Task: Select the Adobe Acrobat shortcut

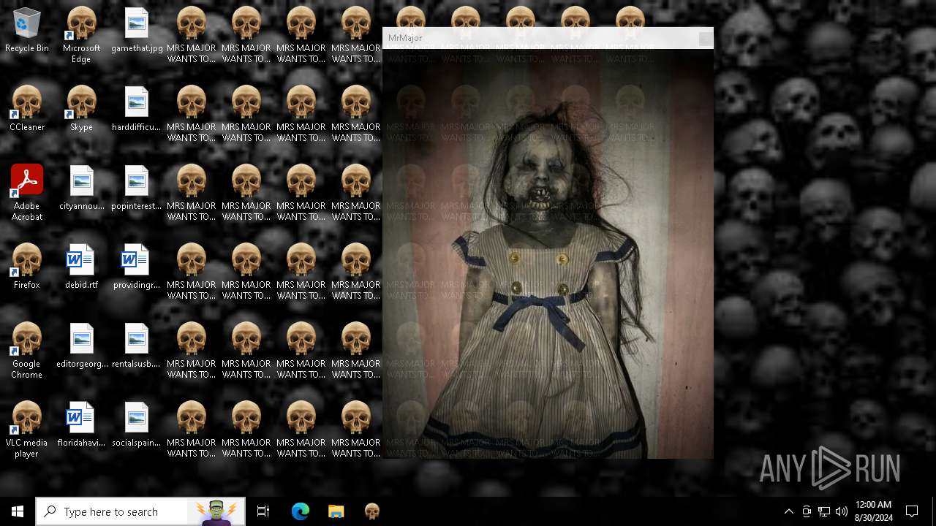Action: 27,194
